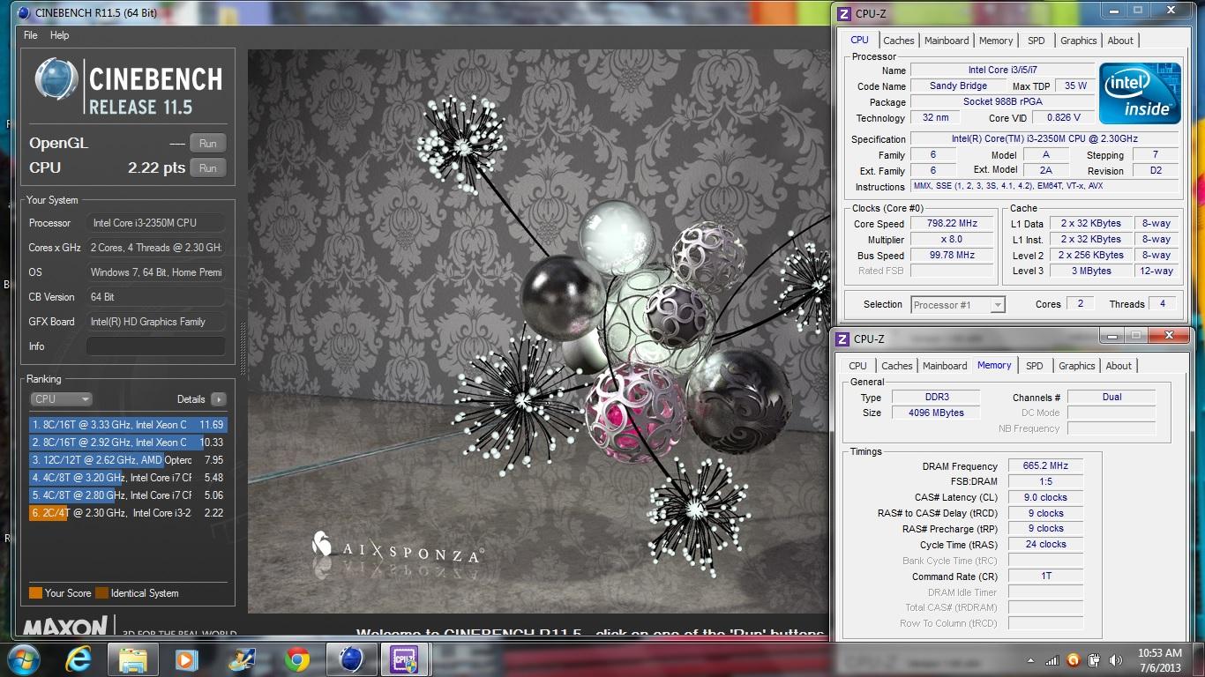The height and width of the screenshot is (677, 1205).
Task: Open Windows Media Player from taskbar
Action: 186,659
